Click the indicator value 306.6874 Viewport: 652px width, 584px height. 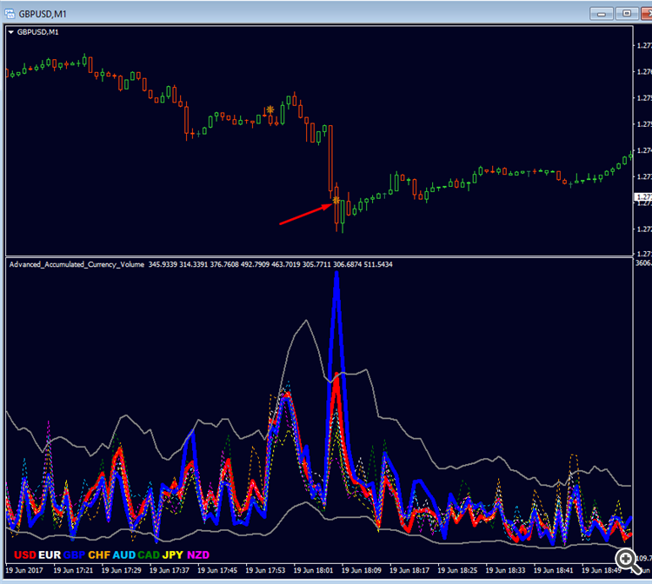[x=348, y=264]
